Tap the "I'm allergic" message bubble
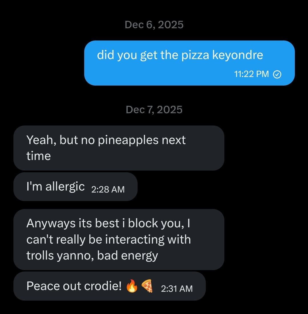308x314 pixels. pyautogui.click(x=75, y=187)
